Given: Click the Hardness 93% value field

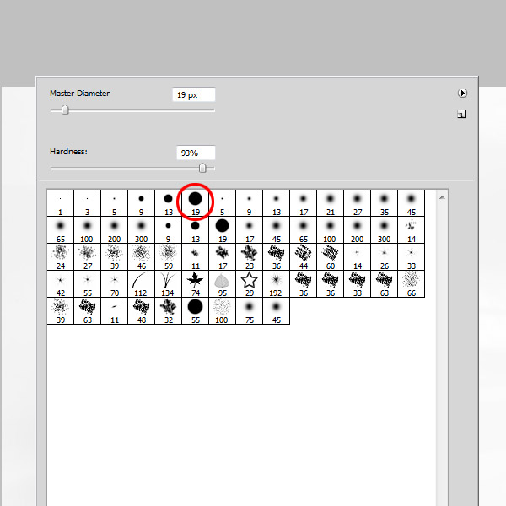Looking at the screenshot, I should 196,153.
